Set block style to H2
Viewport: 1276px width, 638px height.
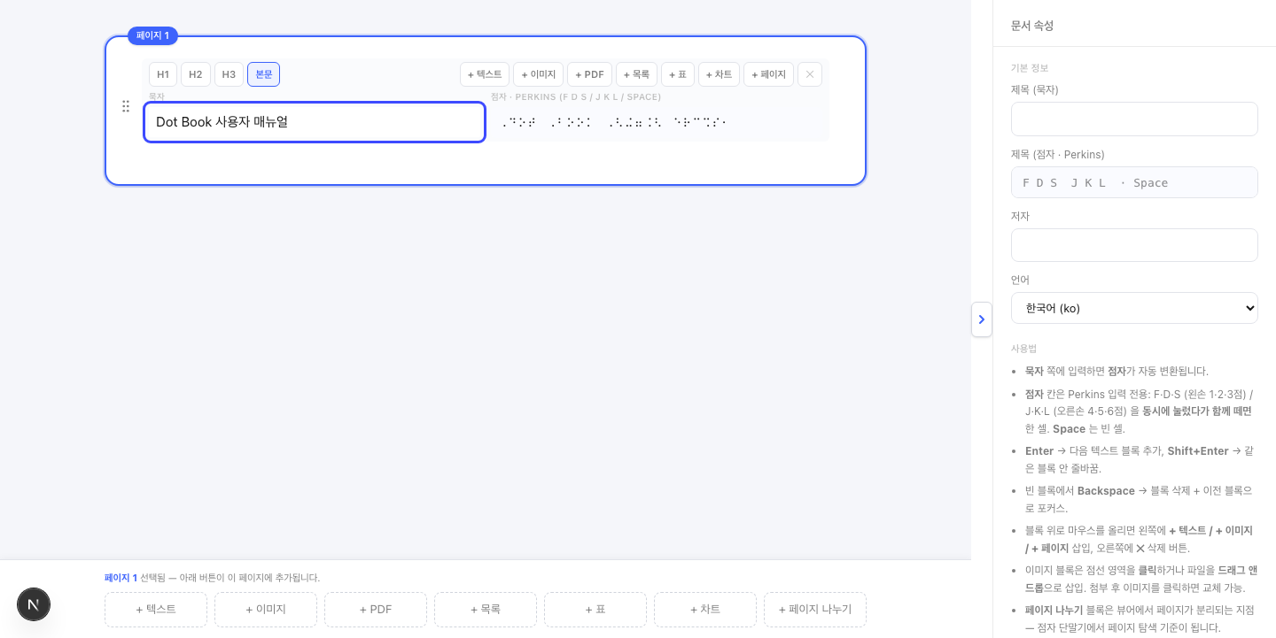coord(196,74)
